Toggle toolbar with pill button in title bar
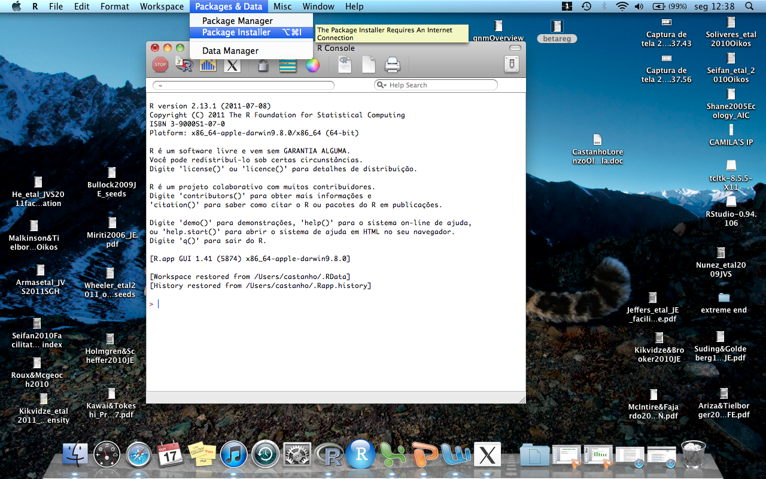The height and width of the screenshot is (479, 766). (x=515, y=48)
